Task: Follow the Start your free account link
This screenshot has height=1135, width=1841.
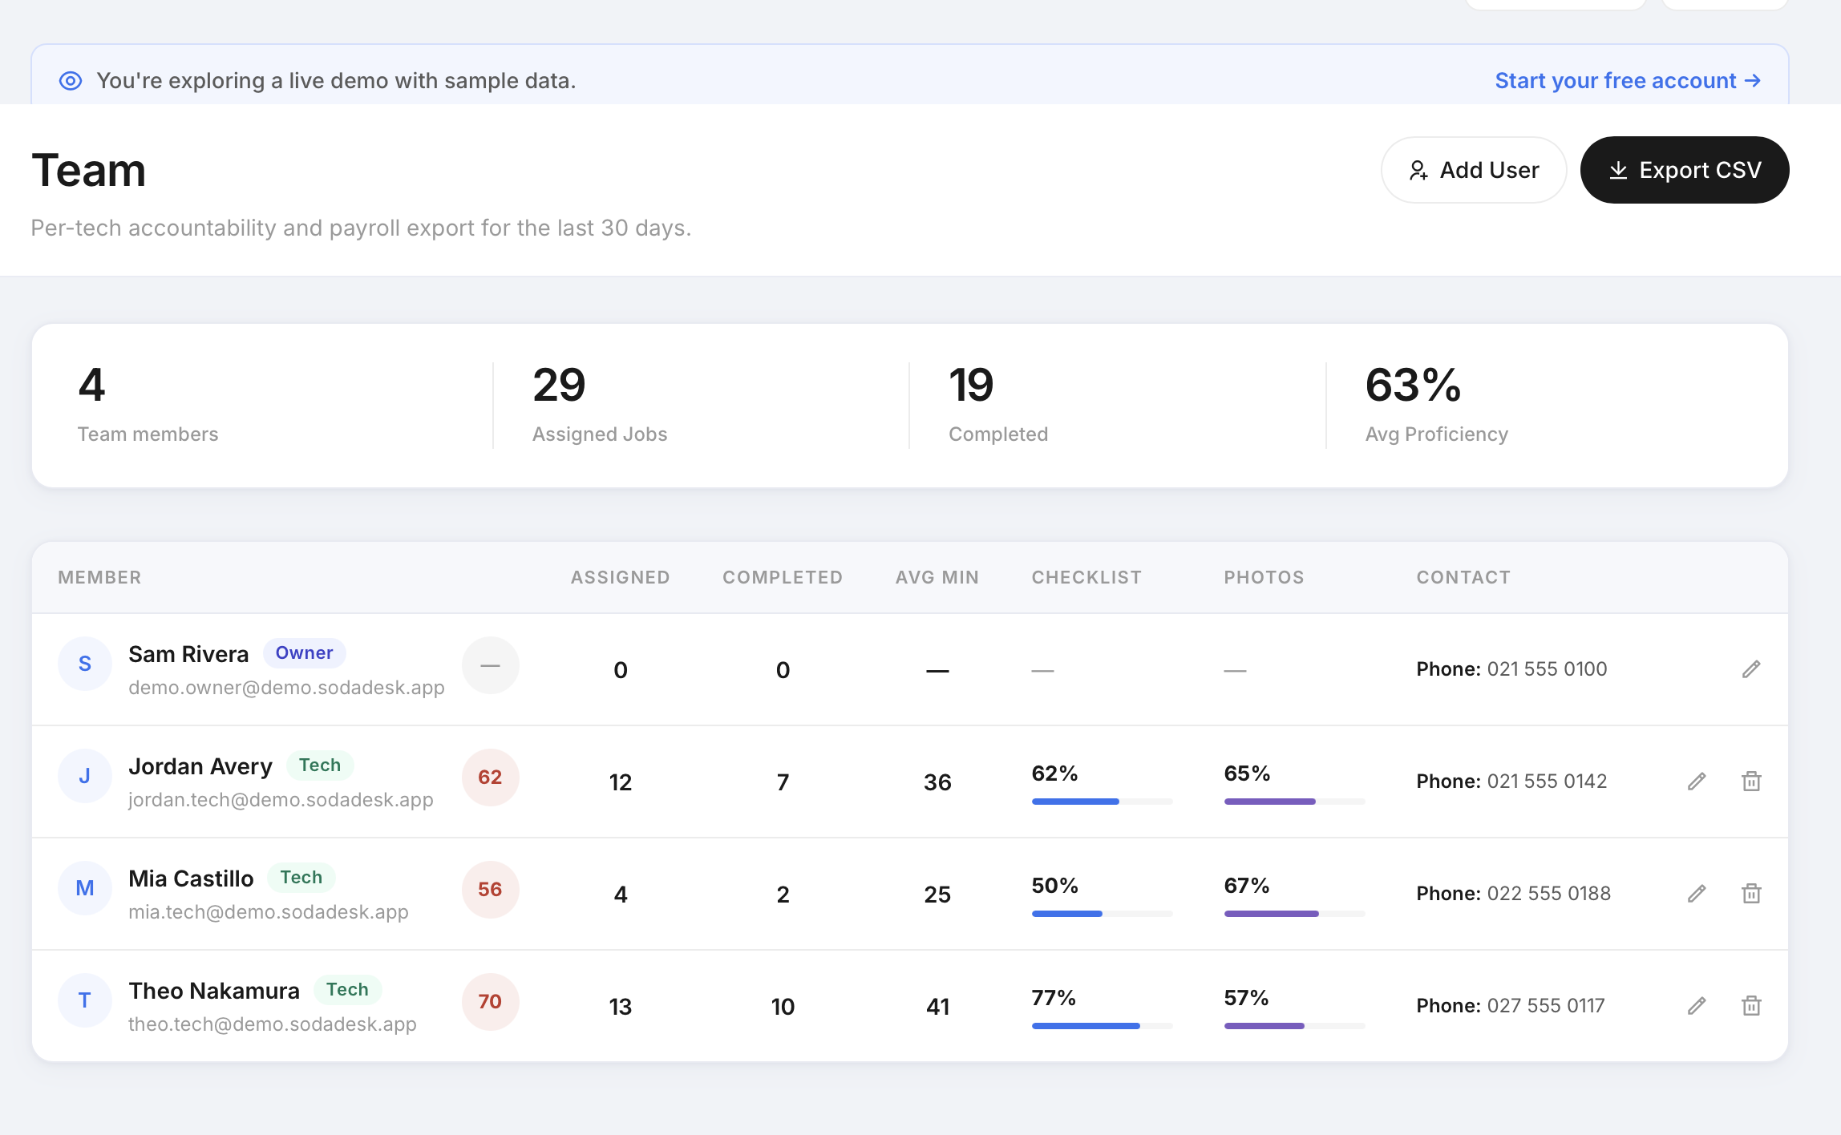Action: pos(1628,81)
